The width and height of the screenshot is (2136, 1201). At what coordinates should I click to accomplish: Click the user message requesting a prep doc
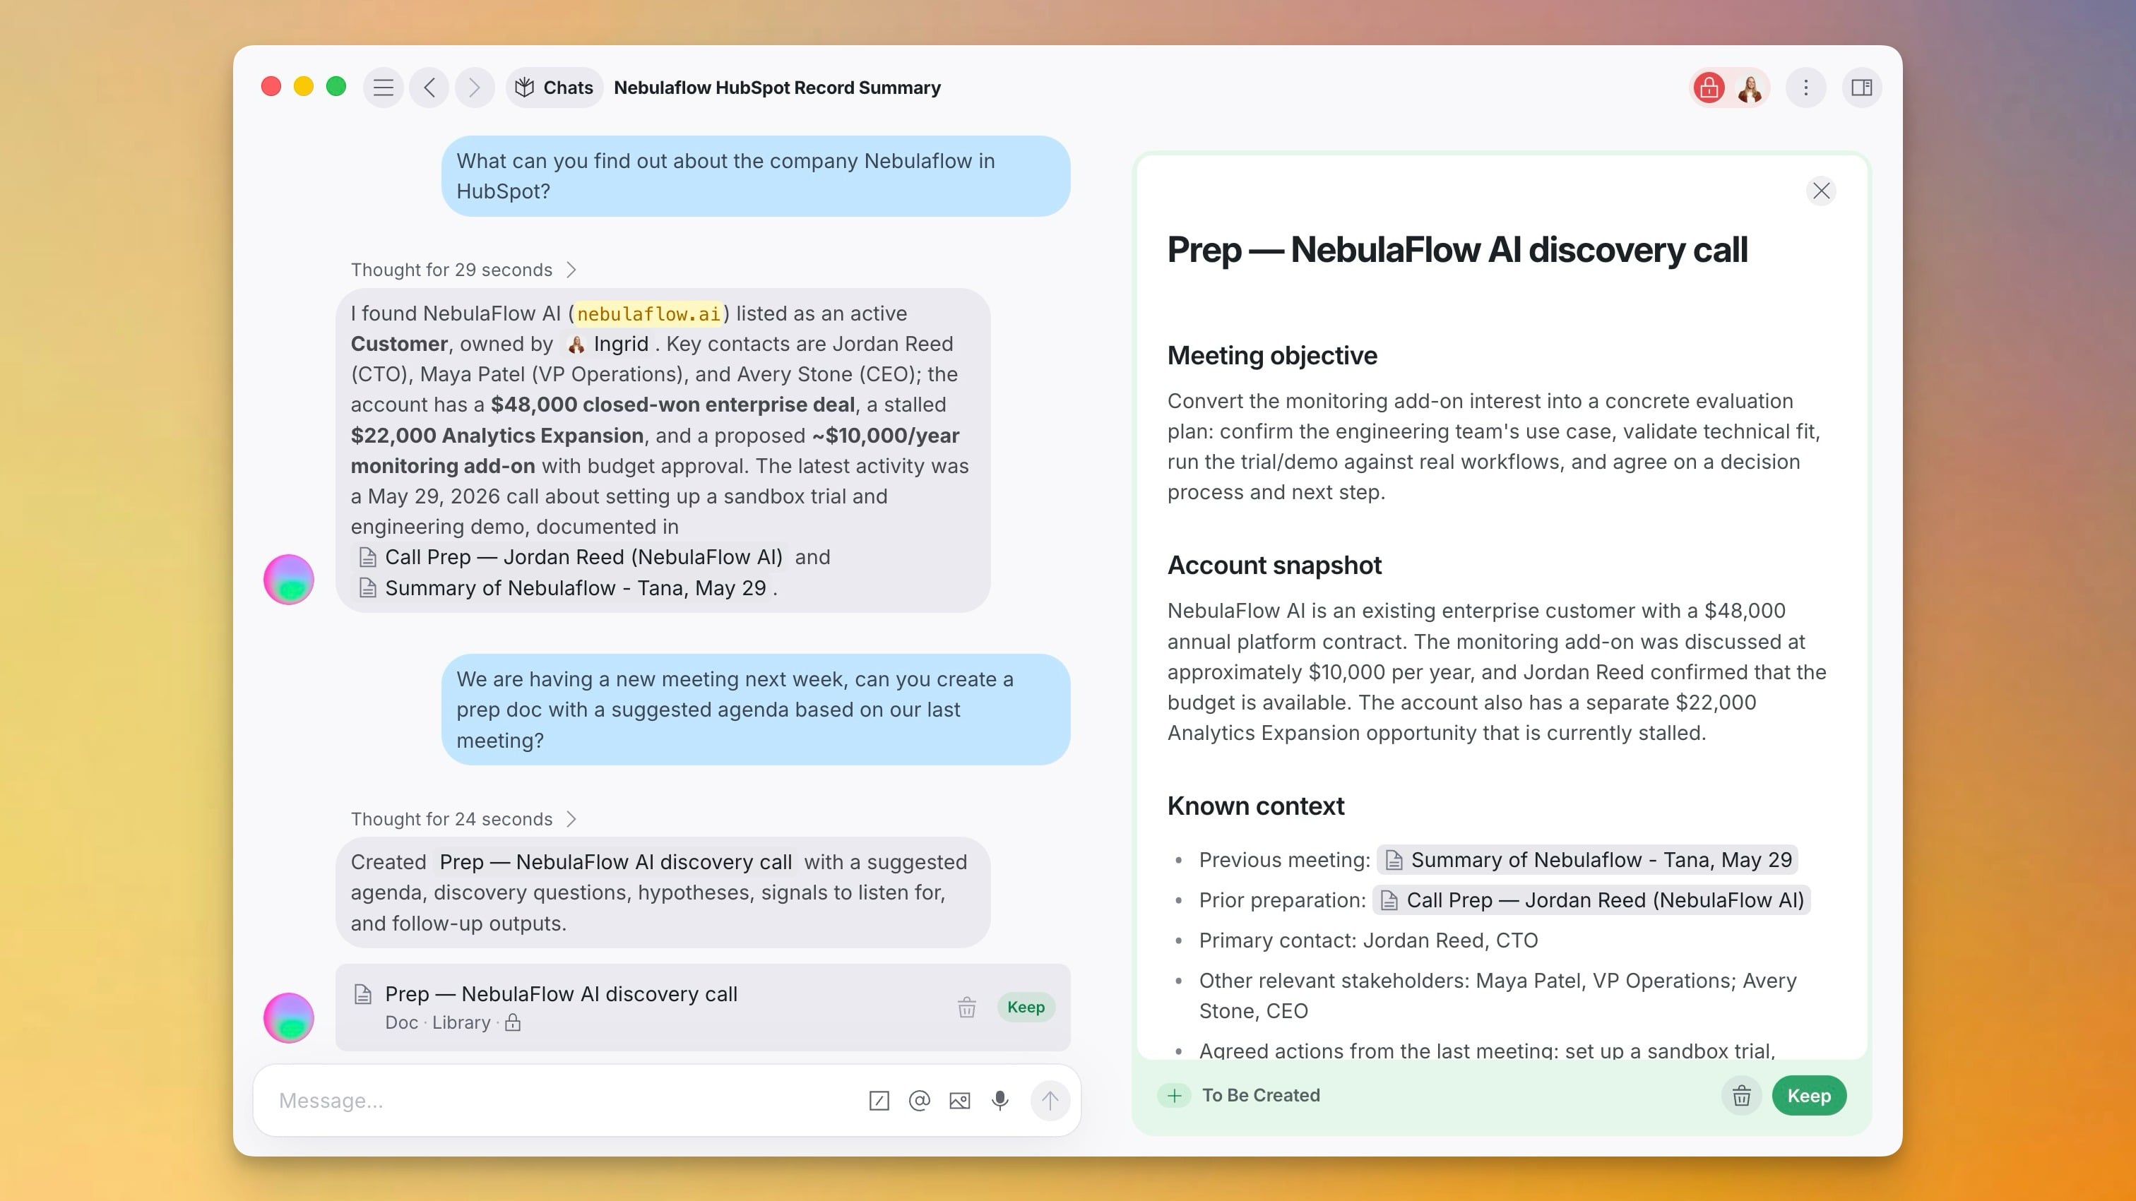(755, 710)
